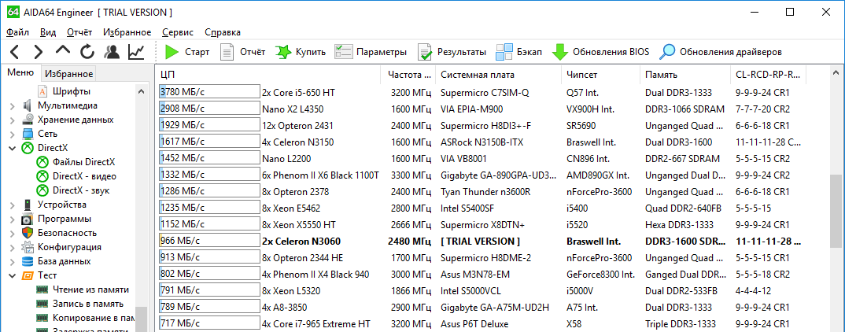845x332 pixels.
Task: Click the refresh icon in the toolbar
Action: point(87,52)
